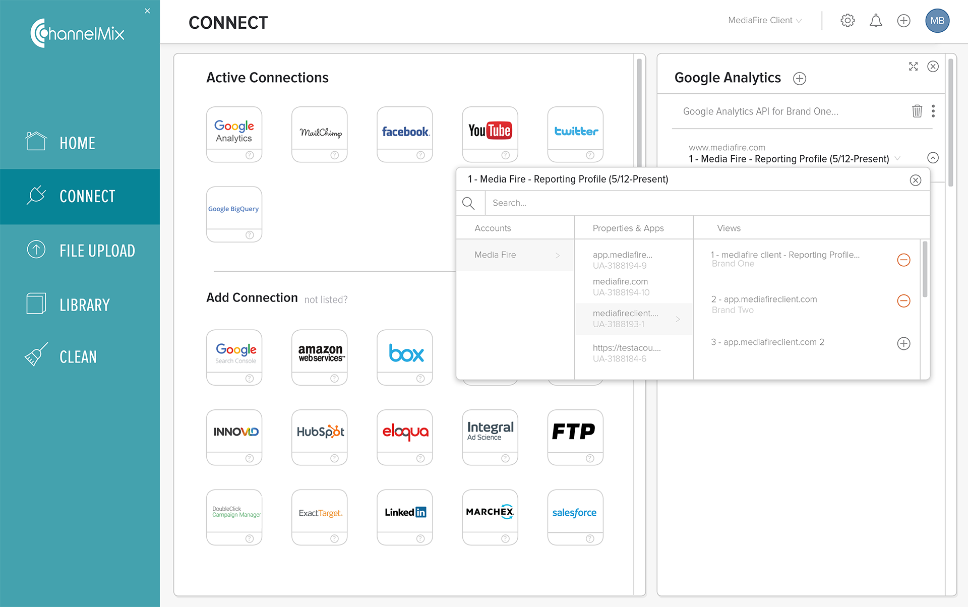The height and width of the screenshot is (607, 968).
Task: Click the Facebook active connection icon
Action: point(404,130)
